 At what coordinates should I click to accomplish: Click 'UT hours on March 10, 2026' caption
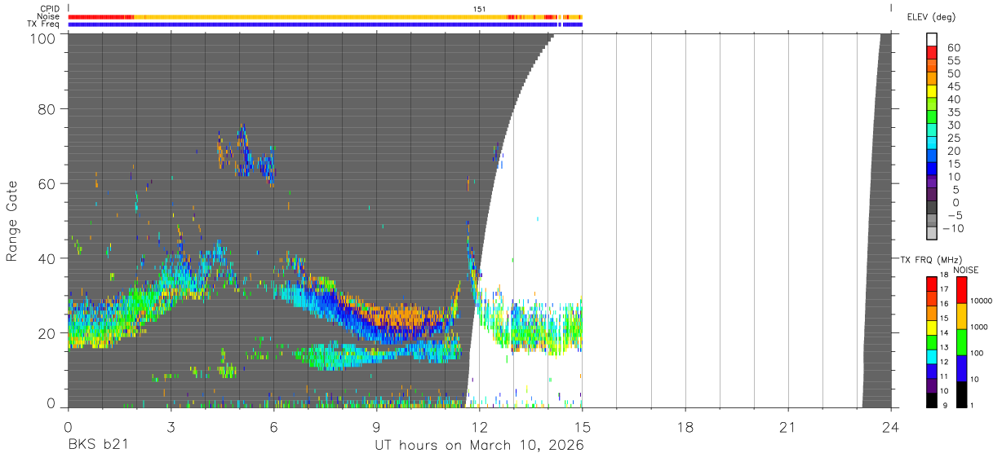point(479,447)
